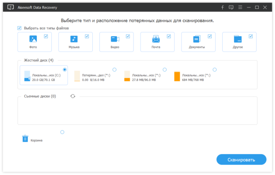
Task: Click the drive icon of Локальны...иск (C:)
Action: (x=27, y=76)
